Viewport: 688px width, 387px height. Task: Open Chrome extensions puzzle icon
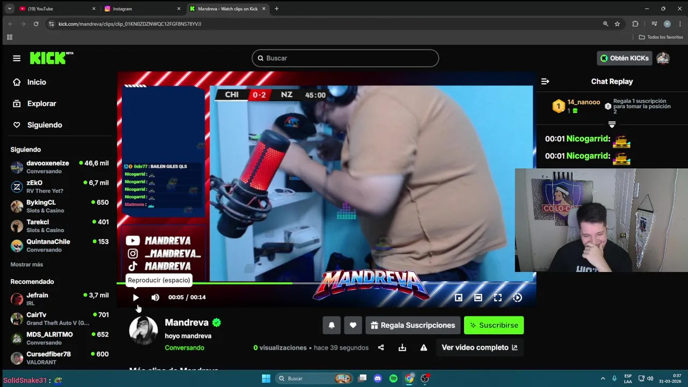[x=635, y=24]
